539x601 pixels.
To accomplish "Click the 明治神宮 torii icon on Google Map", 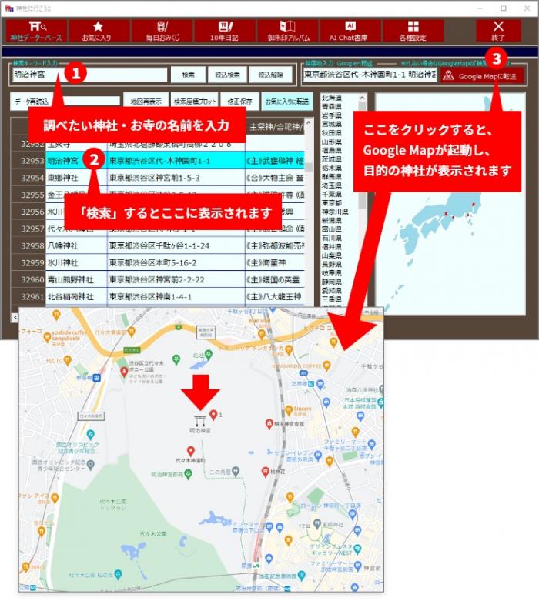I will click(x=200, y=420).
